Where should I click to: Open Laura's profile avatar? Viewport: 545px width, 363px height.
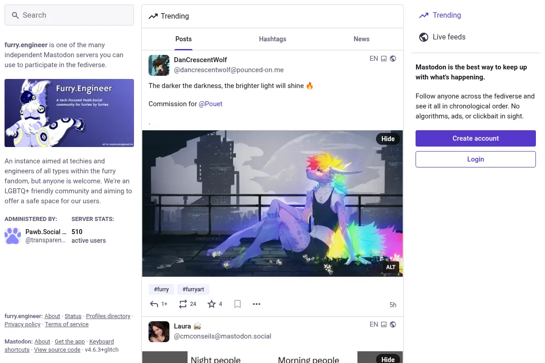(x=159, y=332)
